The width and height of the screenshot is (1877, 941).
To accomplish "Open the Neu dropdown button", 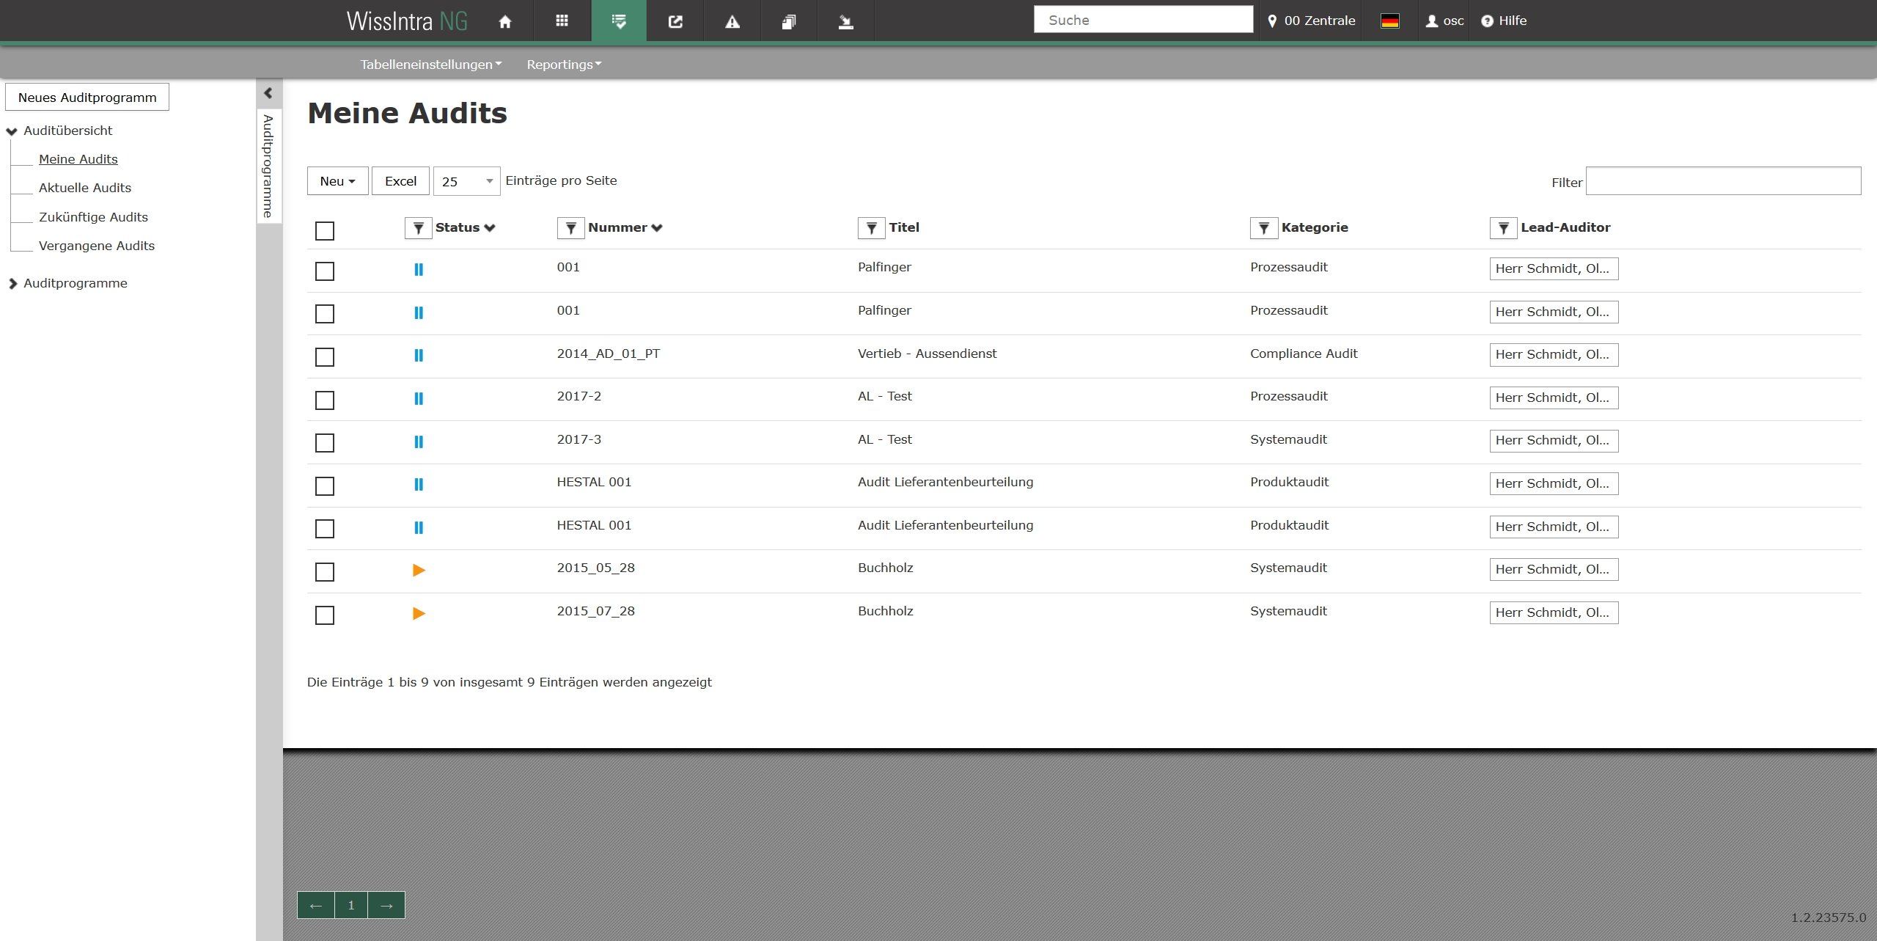I will point(337,181).
